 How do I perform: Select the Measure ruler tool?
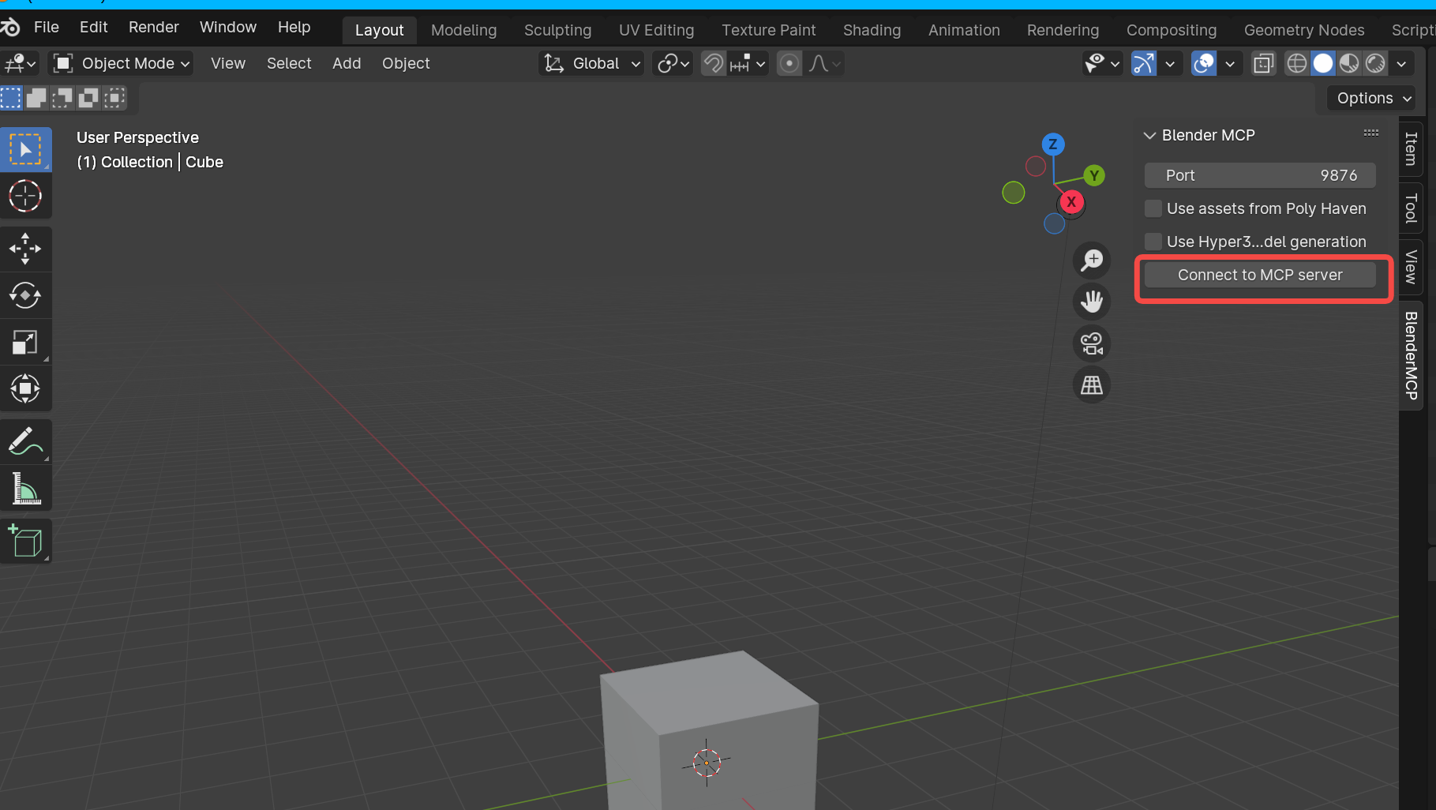point(25,489)
